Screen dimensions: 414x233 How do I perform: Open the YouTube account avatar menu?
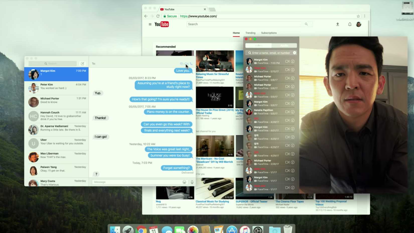click(359, 24)
